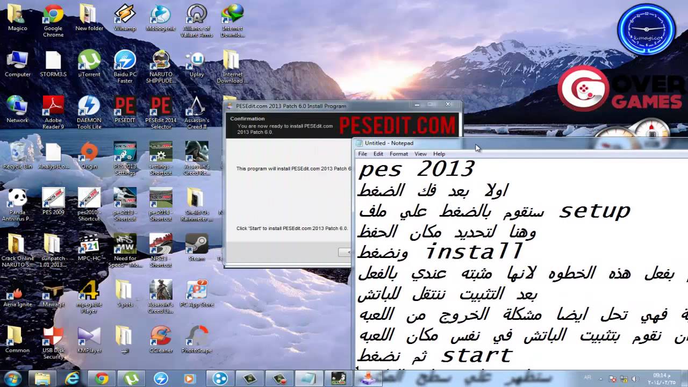This screenshot has height=387, width=688.
Task: Launch the pes2013 - Shortcut icon
Action: 125,204
